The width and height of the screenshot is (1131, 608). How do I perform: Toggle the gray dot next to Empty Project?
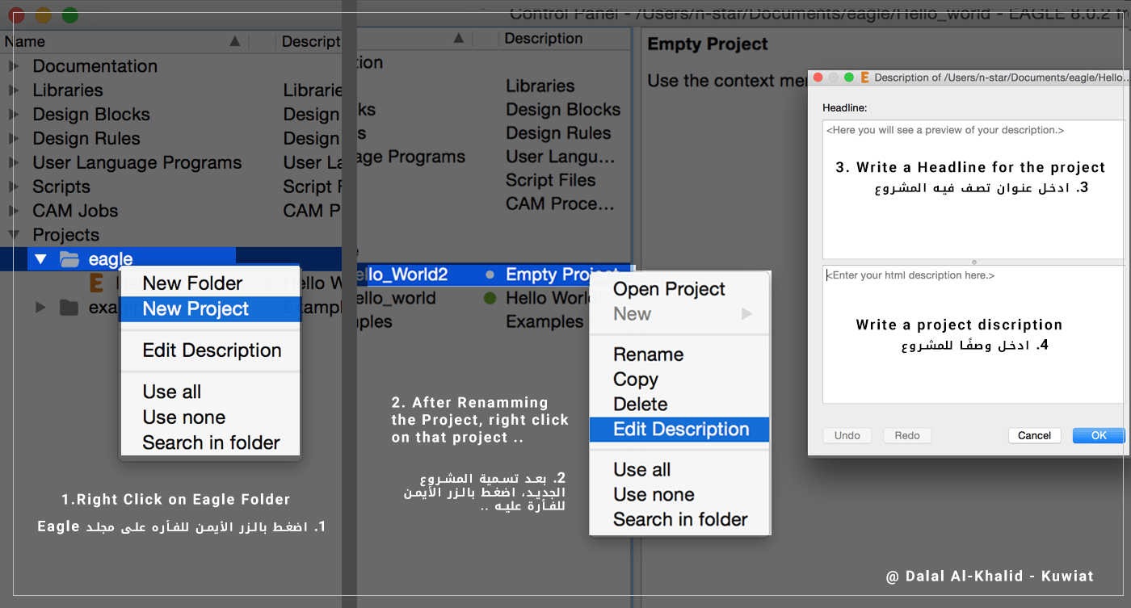tap(490, 275)
